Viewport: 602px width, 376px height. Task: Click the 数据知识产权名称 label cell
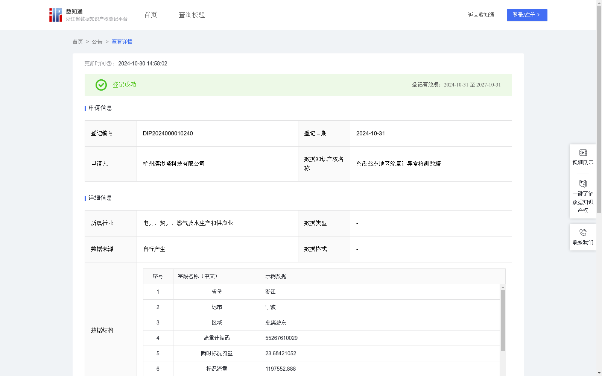(324, 164)
